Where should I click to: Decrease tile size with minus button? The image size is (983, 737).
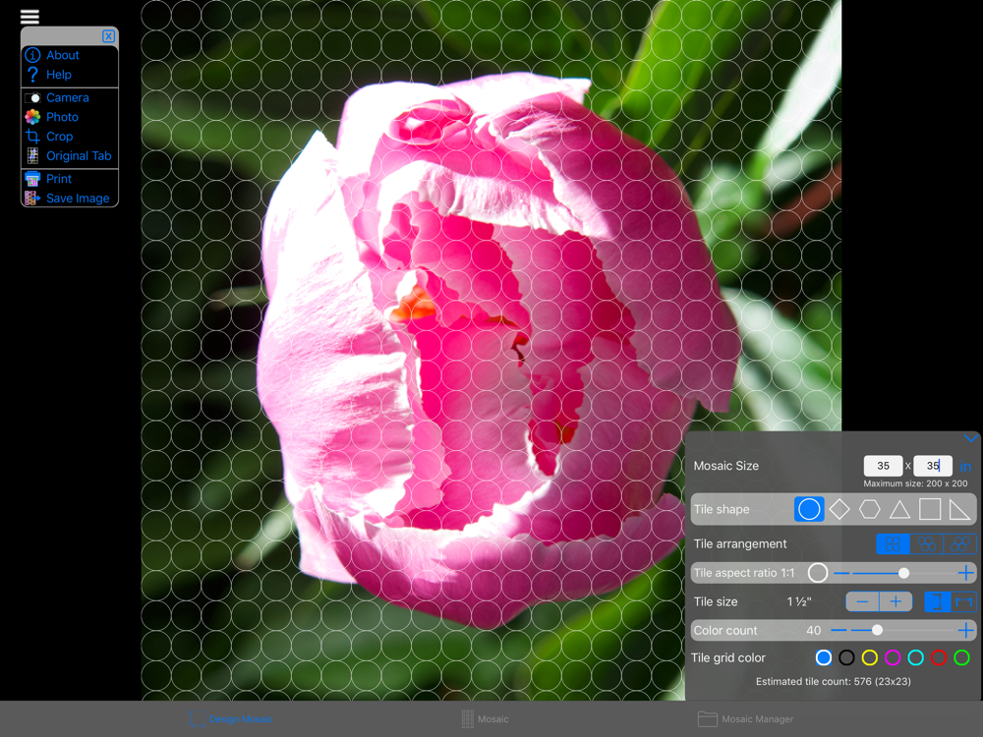pyautogui.click(x=863, y=601)
